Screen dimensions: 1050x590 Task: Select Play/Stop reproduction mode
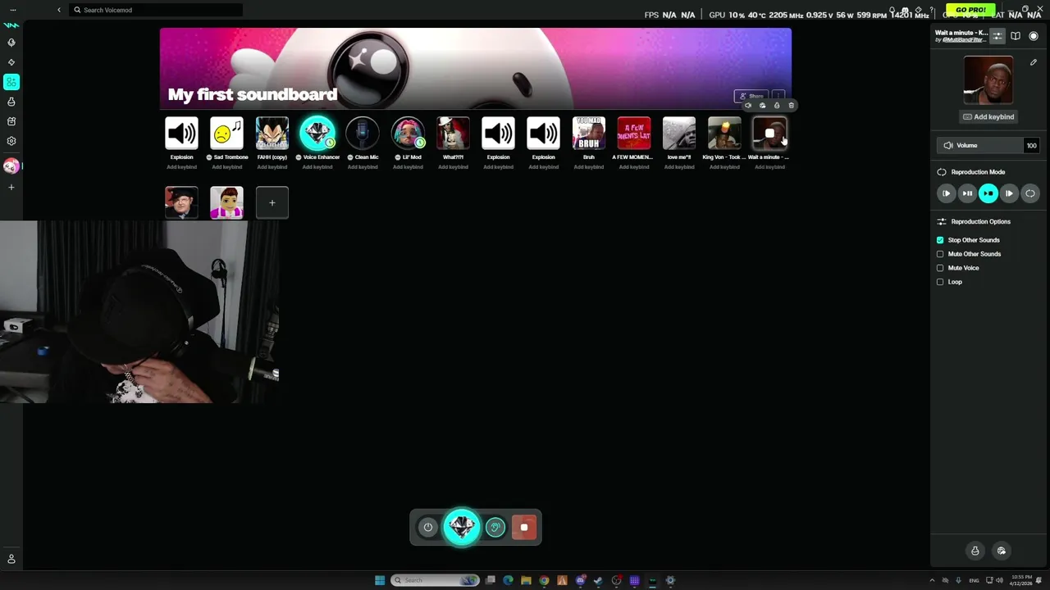988,193
